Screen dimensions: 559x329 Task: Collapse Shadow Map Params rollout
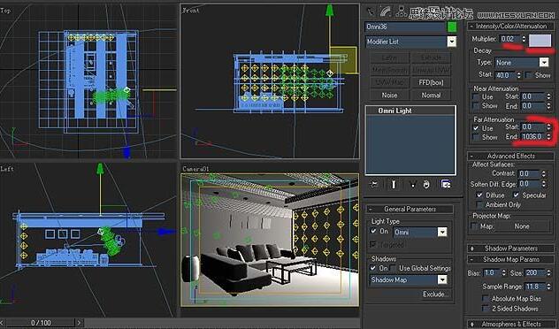pyautogui.click(x=511, y=259)
